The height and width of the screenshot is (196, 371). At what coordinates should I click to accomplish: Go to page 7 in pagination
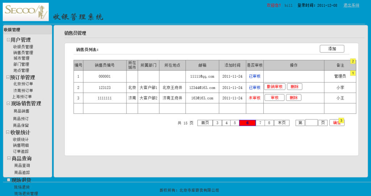260,123
